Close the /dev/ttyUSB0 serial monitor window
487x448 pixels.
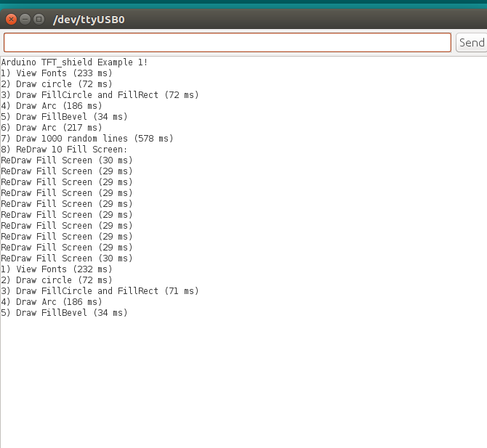(x=12, y=19)
